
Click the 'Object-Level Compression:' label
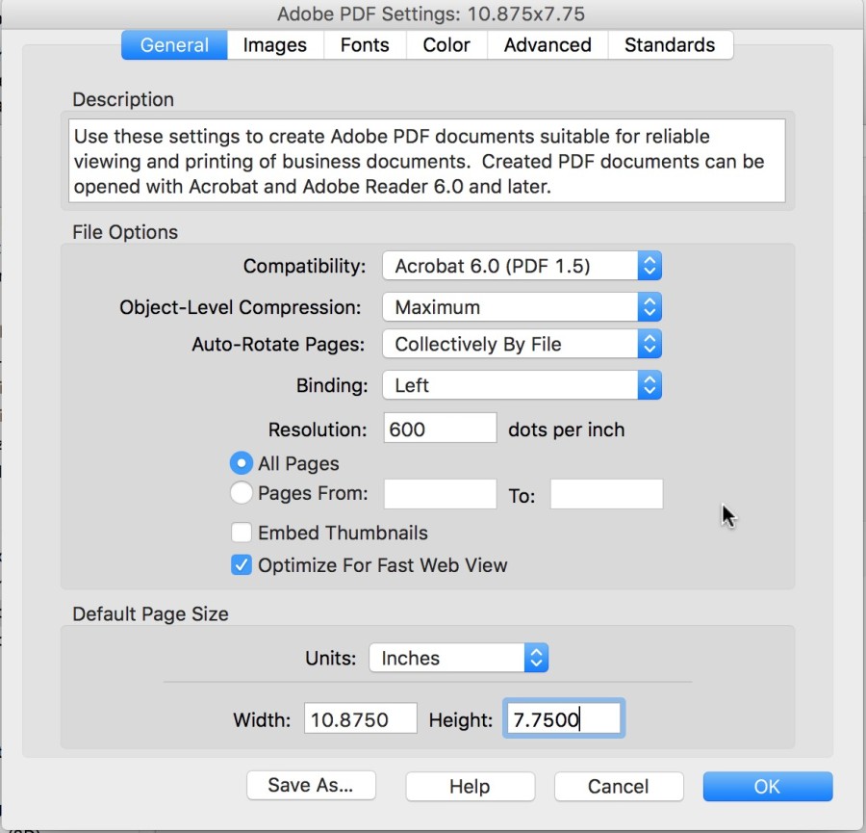click(x=241, y=307)
